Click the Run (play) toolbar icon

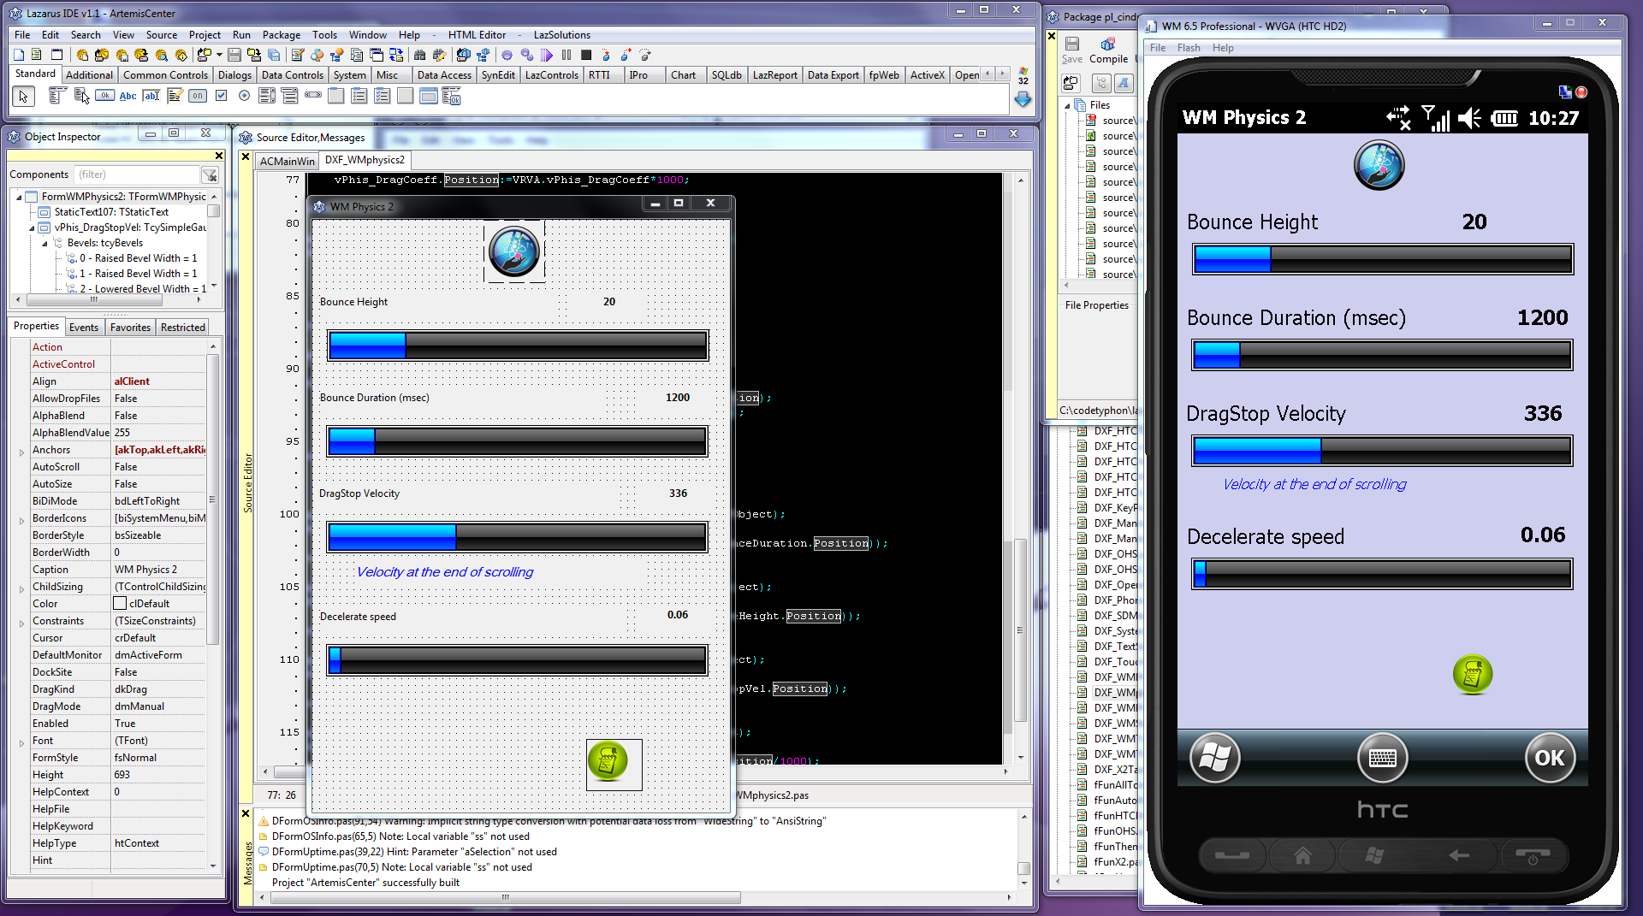click(547, 55)
